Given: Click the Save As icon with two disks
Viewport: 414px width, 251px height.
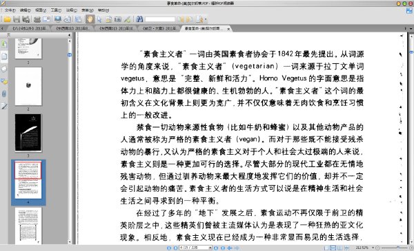Looking at the screenshot, I should point(26,19).
